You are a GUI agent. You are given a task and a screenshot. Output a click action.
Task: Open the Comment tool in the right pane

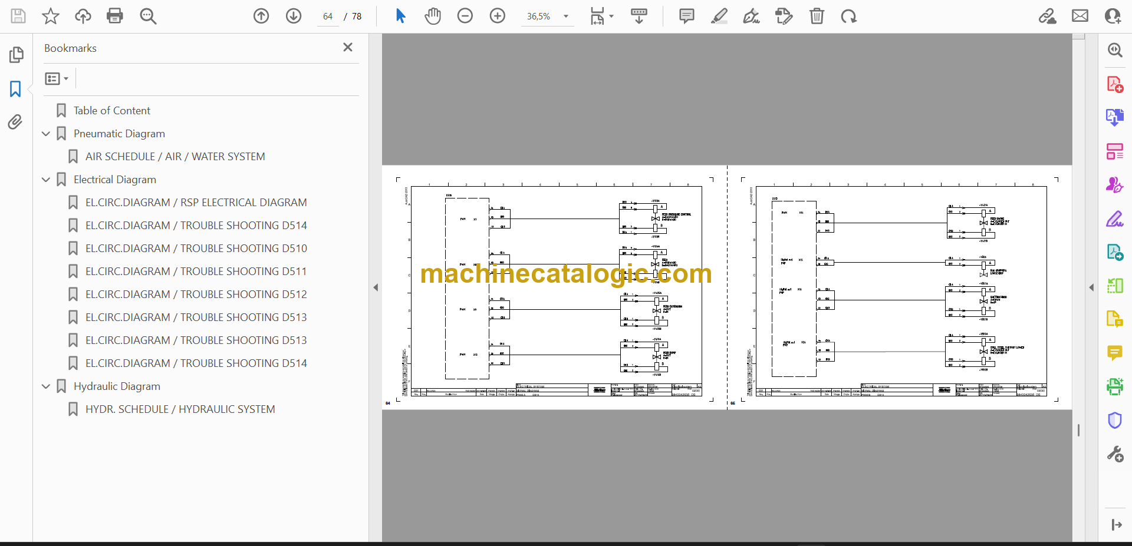point(1114,353)
